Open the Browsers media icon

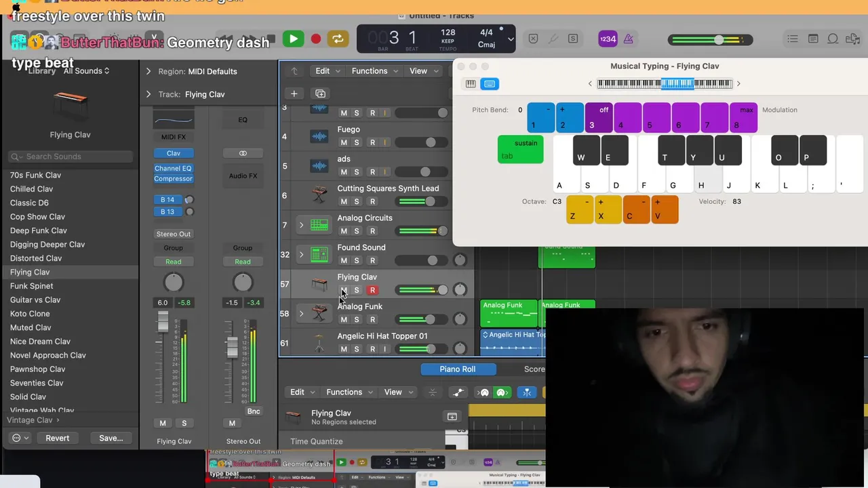(854, 39)
